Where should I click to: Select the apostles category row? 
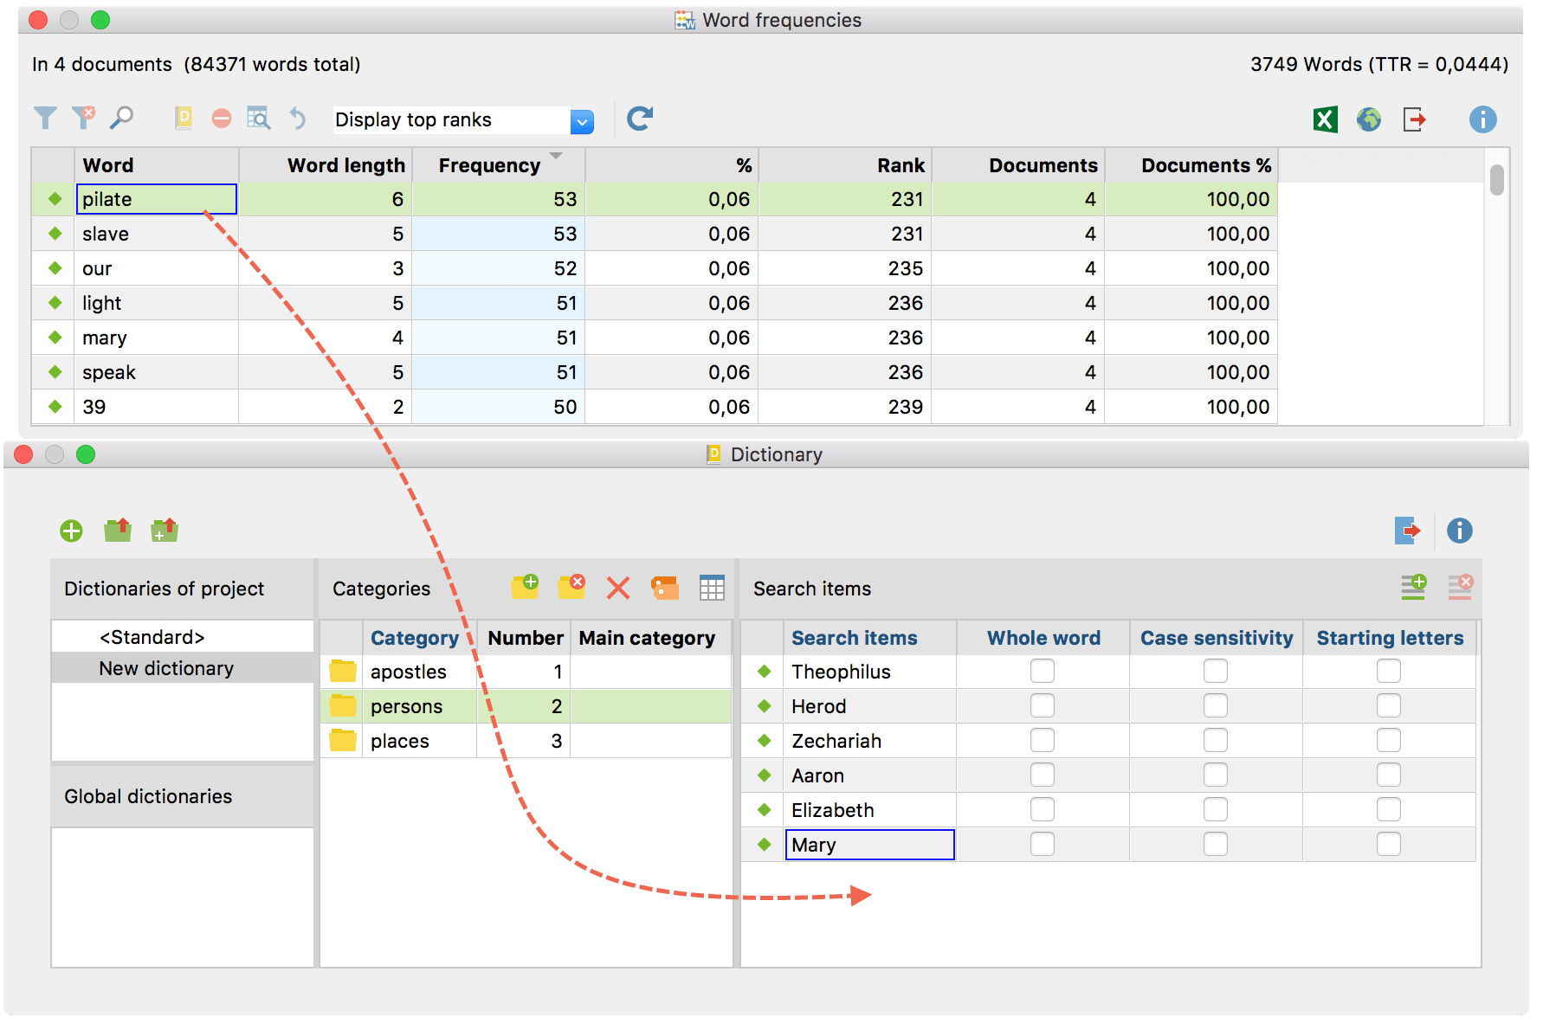(x=409, y=672)
